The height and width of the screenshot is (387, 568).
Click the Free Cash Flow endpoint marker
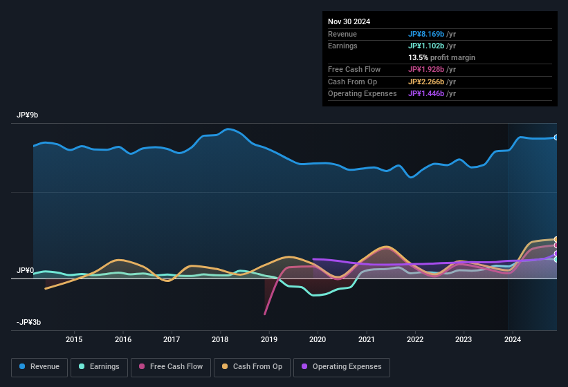pyautogui.click(x=556, y=245)
